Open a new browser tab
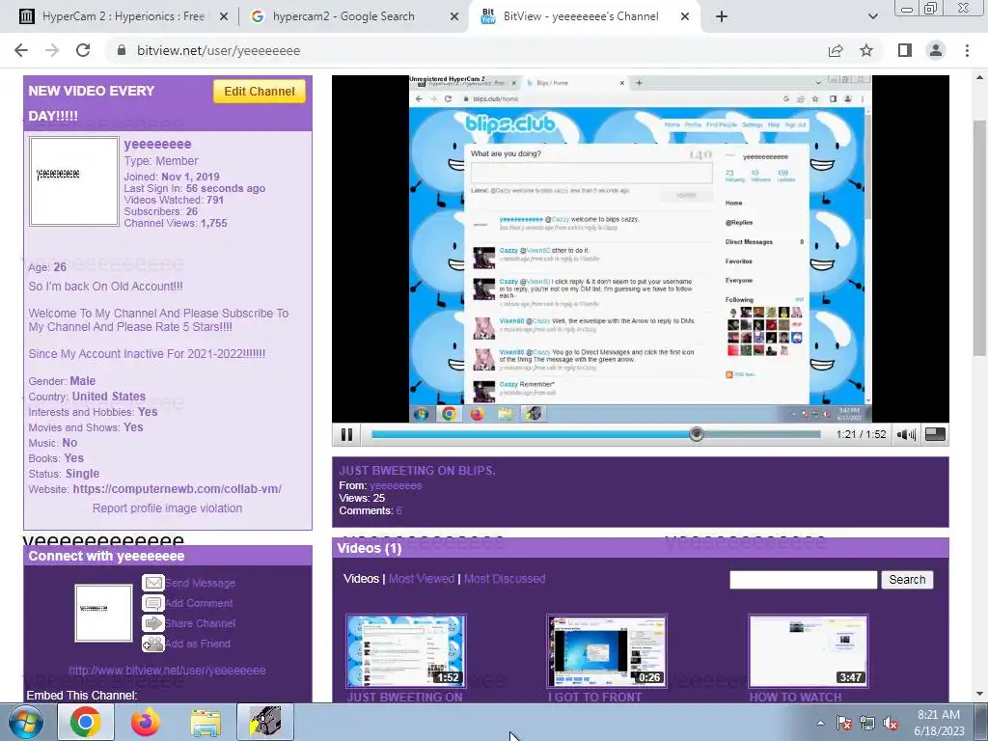 (722, 16)
